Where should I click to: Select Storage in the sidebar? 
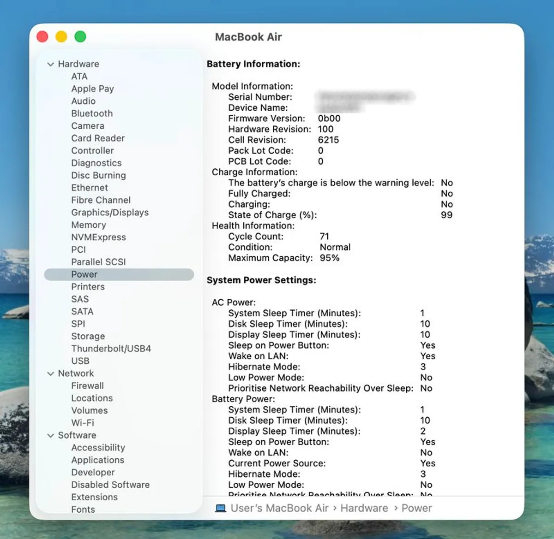pos(88,336)
